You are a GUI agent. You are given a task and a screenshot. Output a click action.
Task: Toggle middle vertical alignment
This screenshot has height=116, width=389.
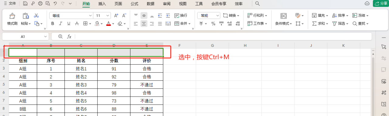(144, 15)
